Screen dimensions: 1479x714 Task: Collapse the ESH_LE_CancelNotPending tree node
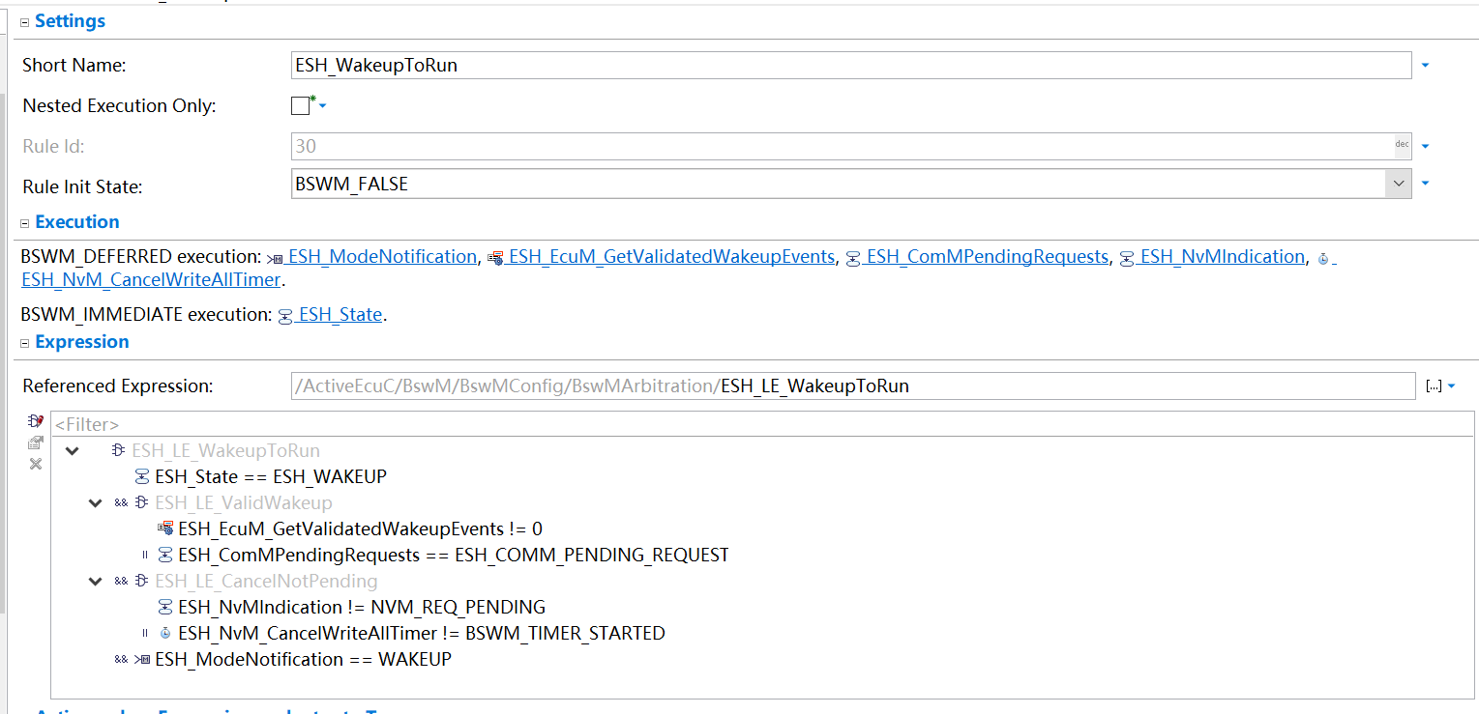(95, 581)
